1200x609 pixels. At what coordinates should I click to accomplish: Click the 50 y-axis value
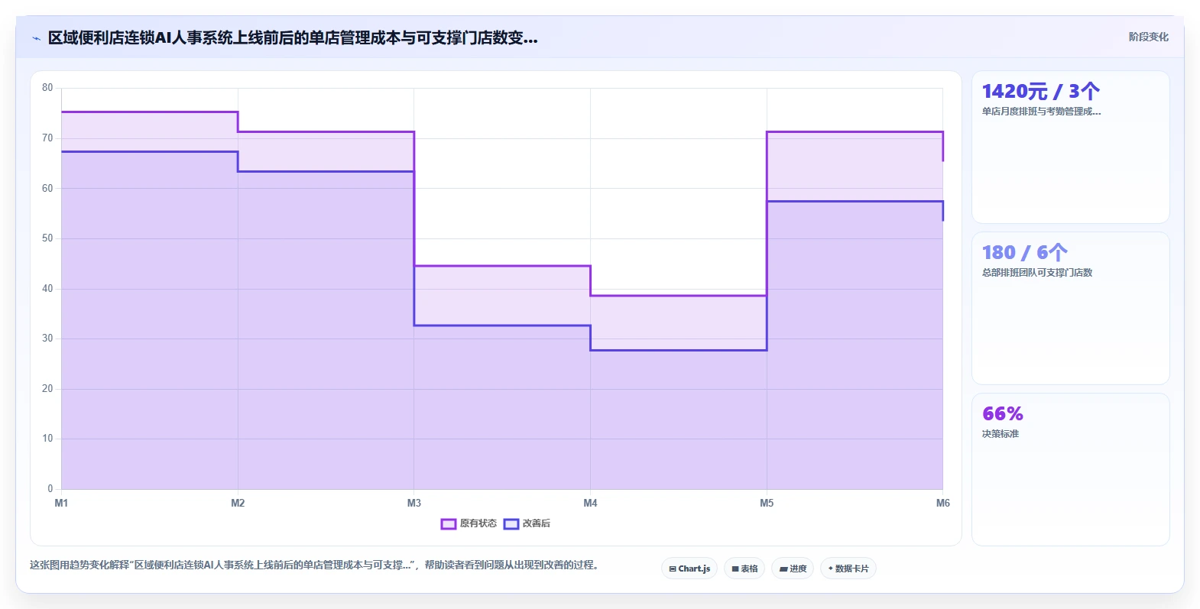[47, 238]
